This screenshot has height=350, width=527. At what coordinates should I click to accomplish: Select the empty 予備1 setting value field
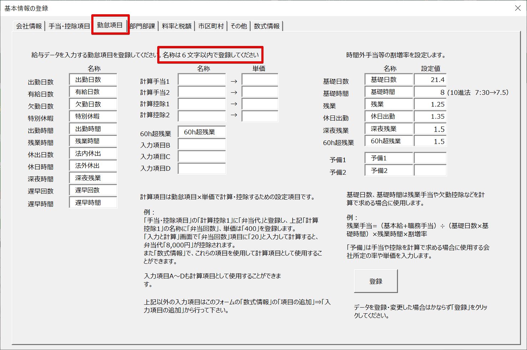point(430,158)
